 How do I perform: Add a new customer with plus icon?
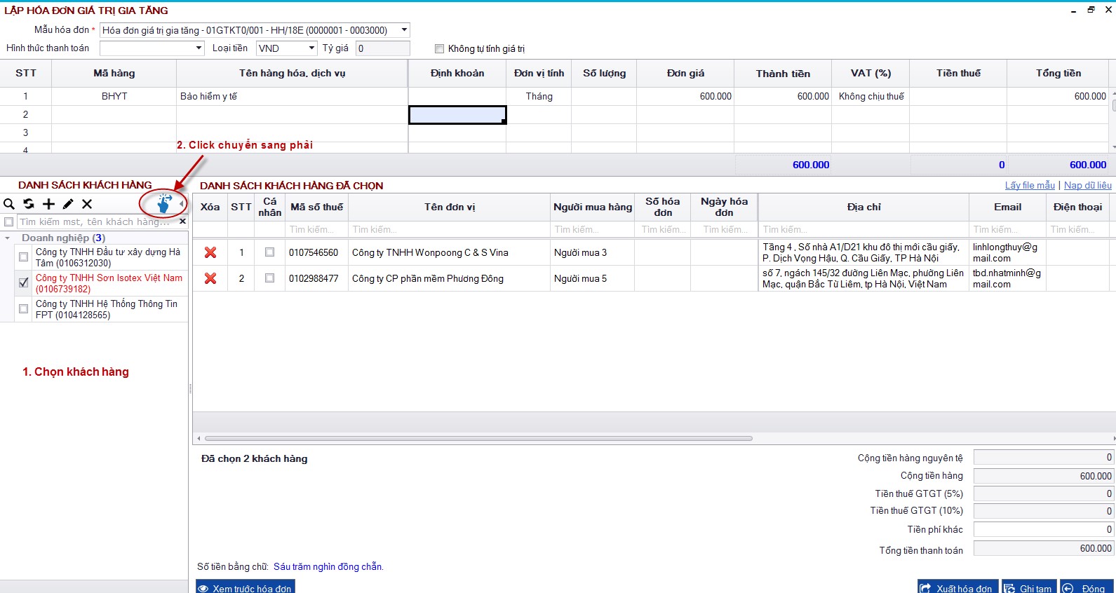point(48,204)
